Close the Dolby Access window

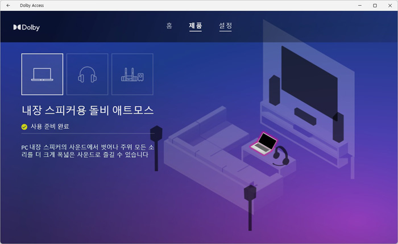click(390, 5)
